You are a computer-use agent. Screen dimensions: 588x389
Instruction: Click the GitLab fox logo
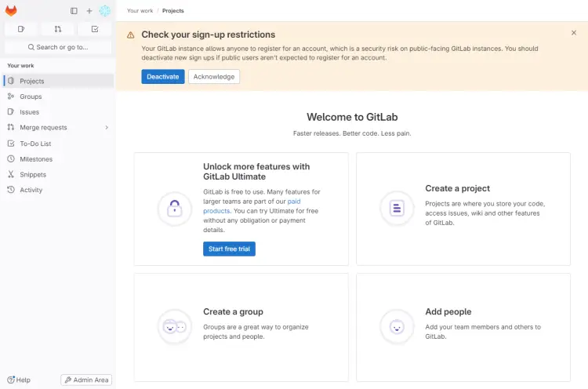coord(11,11)
